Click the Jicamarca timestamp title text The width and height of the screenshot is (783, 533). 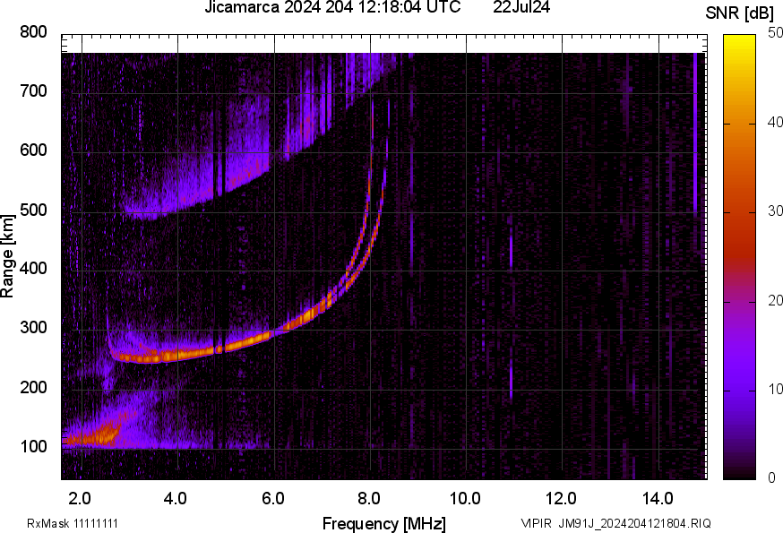tap(332, 8)
